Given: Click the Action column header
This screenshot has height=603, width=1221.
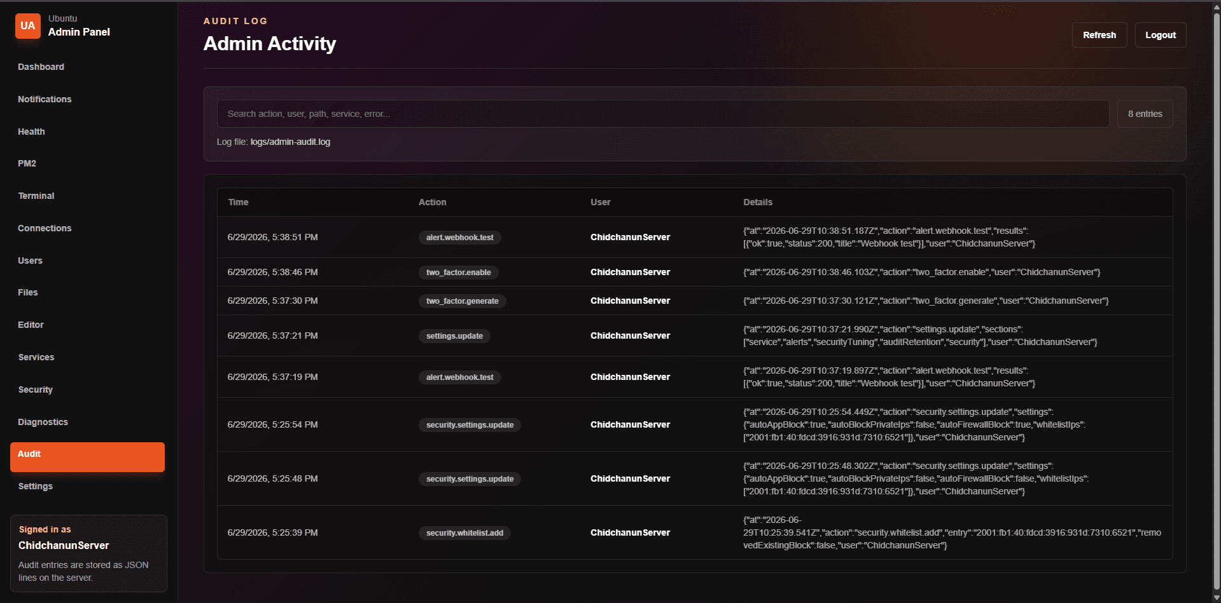Looking at the screenshot, I should coord(432,202).
